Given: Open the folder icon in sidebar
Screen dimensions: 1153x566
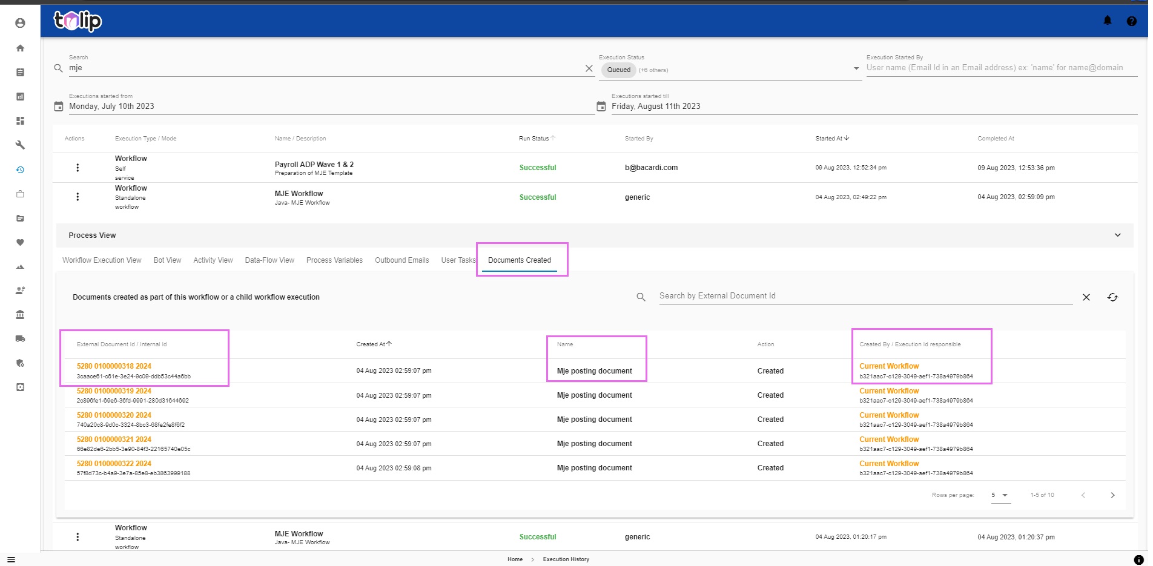Looking at the screenshot, I should point(20,218).
